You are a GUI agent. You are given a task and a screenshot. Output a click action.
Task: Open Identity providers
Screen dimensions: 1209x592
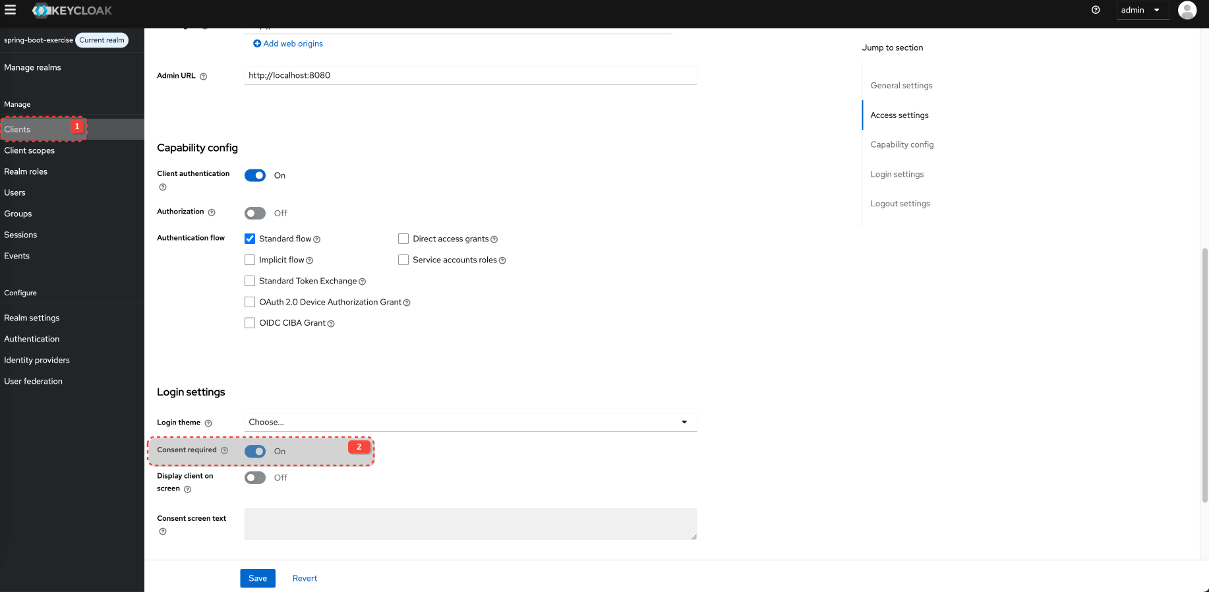click(x=37, y=360)
